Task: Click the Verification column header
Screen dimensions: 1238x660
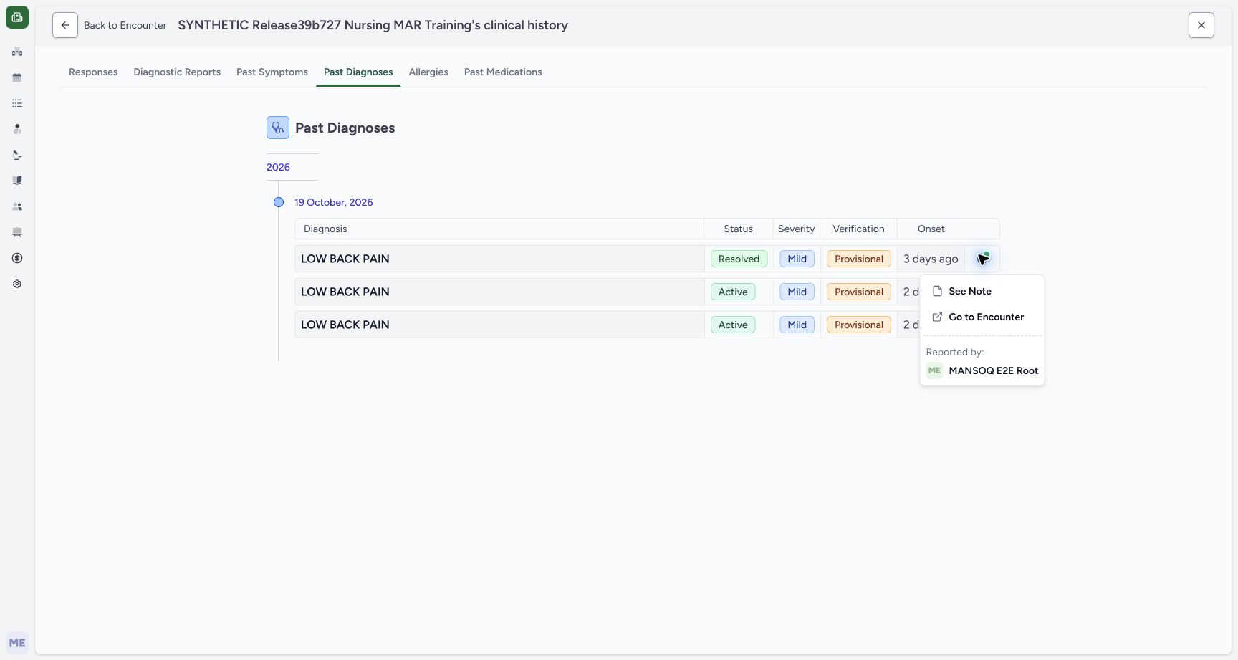Action: (x=858, y=229)
